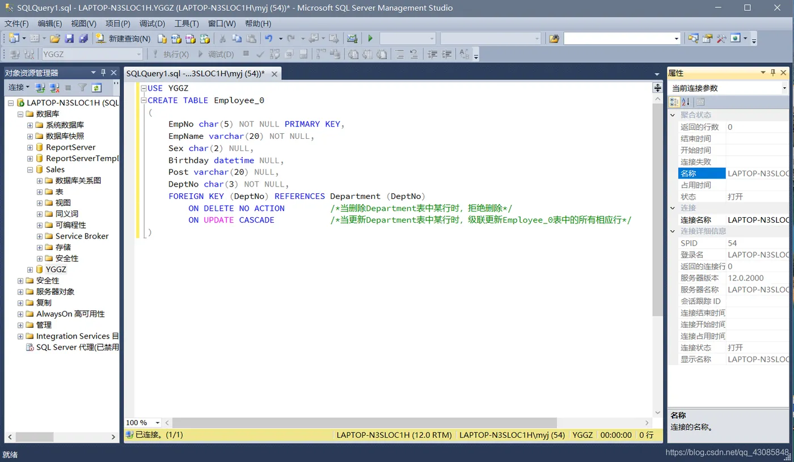Click the green Start debugging arrow
Image resolution: width=794 pixels, height=462 pixels.
click(370, 39)
